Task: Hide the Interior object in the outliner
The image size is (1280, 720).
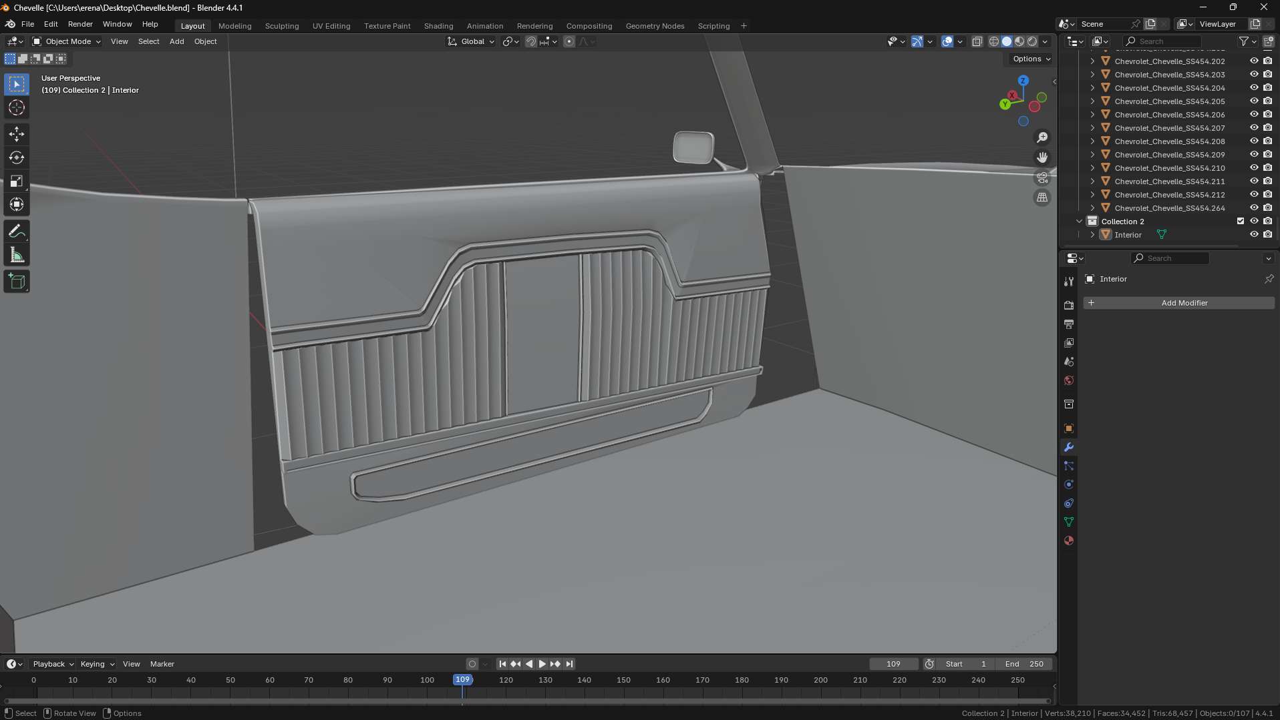Action: pyautogui.click(x=1254, y=235)
